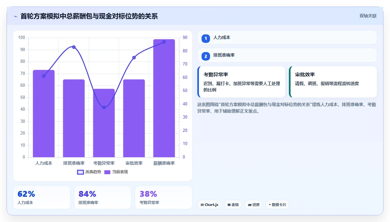Image resolution: width=390 pixels, height=222 pixels.
Task: Click the chart title 首轮方案模拟中总薪酬包与现金对标位势的关系
Action: pyautogui.click(x=89, y=16)
